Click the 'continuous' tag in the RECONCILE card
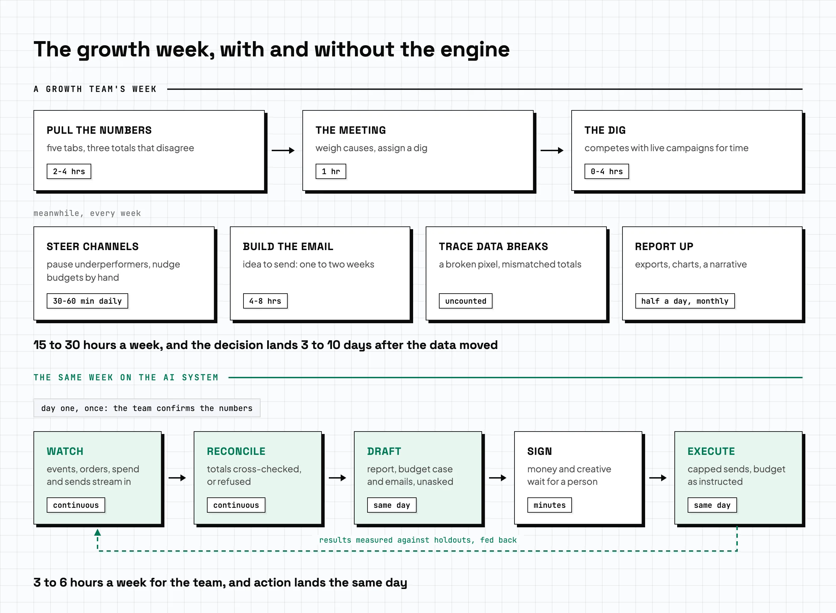This screenshot has height=613, width=836. pyautogui.click(x=236, y=505)
